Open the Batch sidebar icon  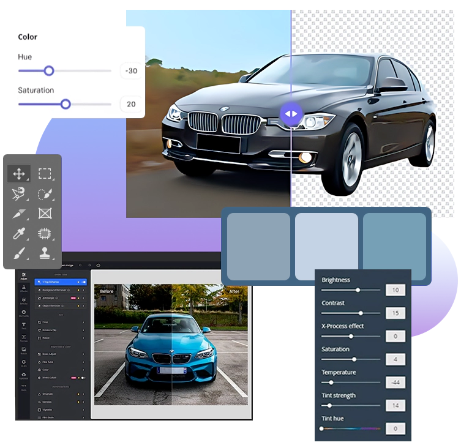[24, 350]
